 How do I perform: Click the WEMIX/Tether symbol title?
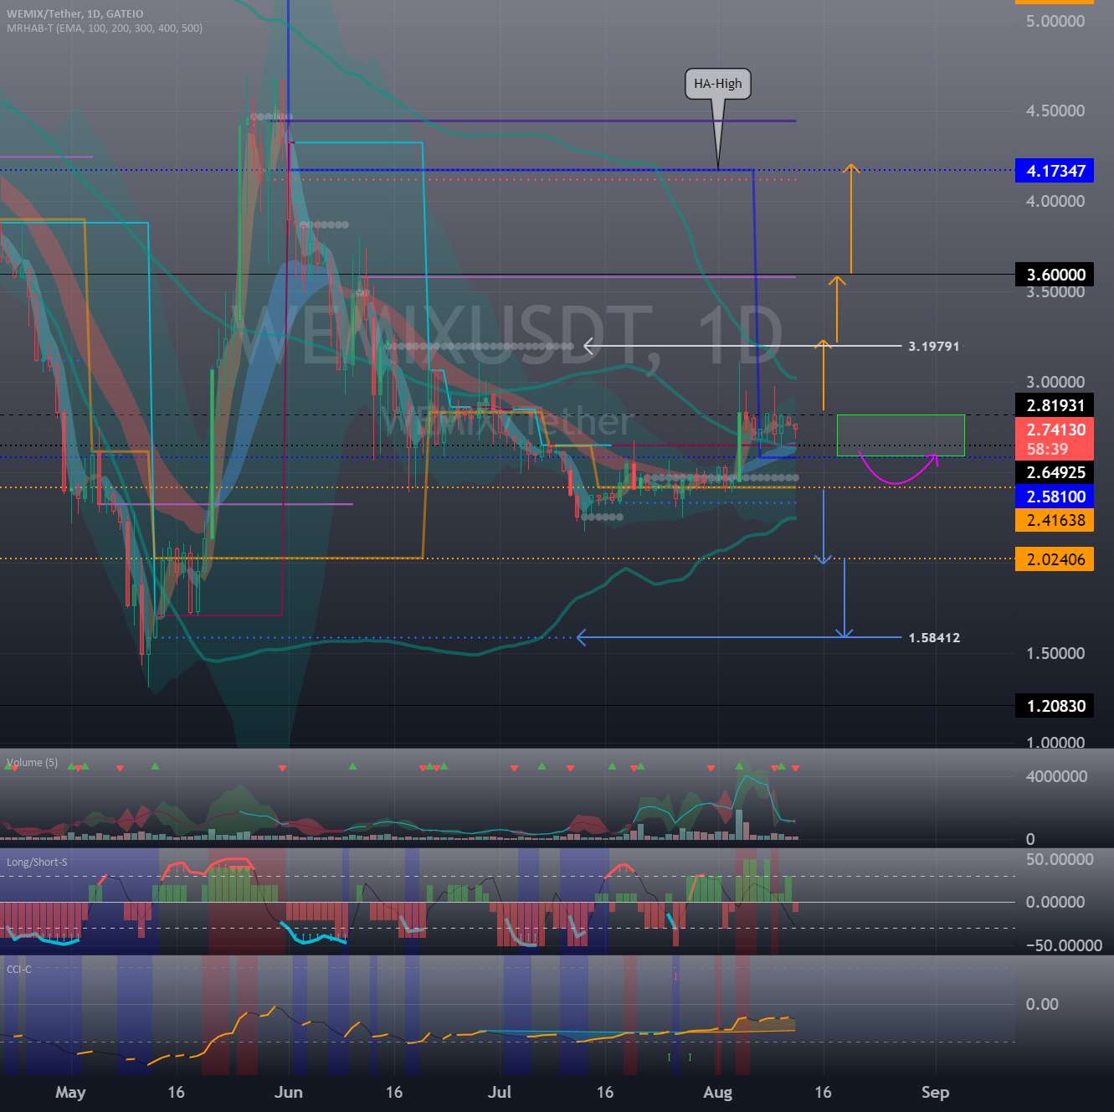[74, 13]
